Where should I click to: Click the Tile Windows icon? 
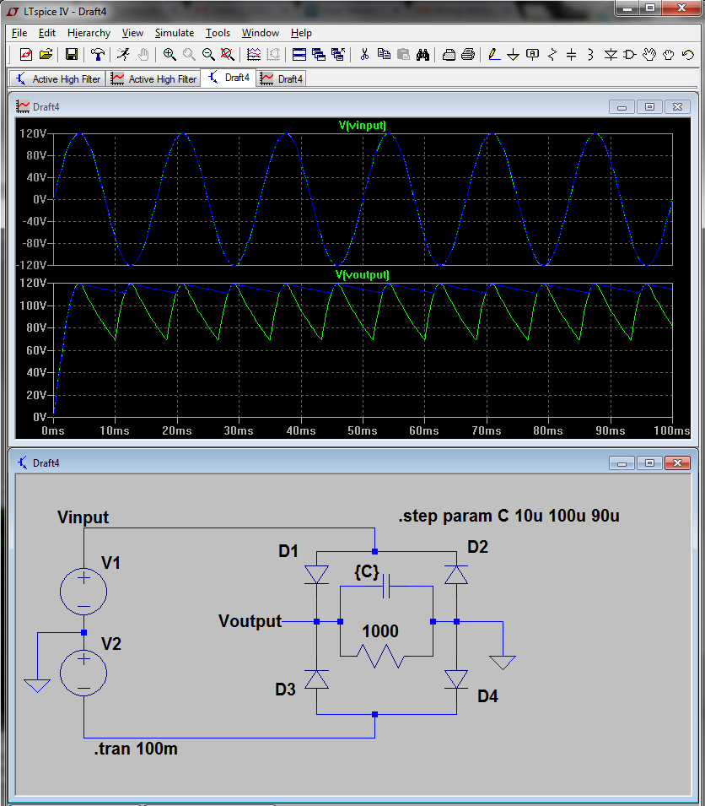point(299,54)
